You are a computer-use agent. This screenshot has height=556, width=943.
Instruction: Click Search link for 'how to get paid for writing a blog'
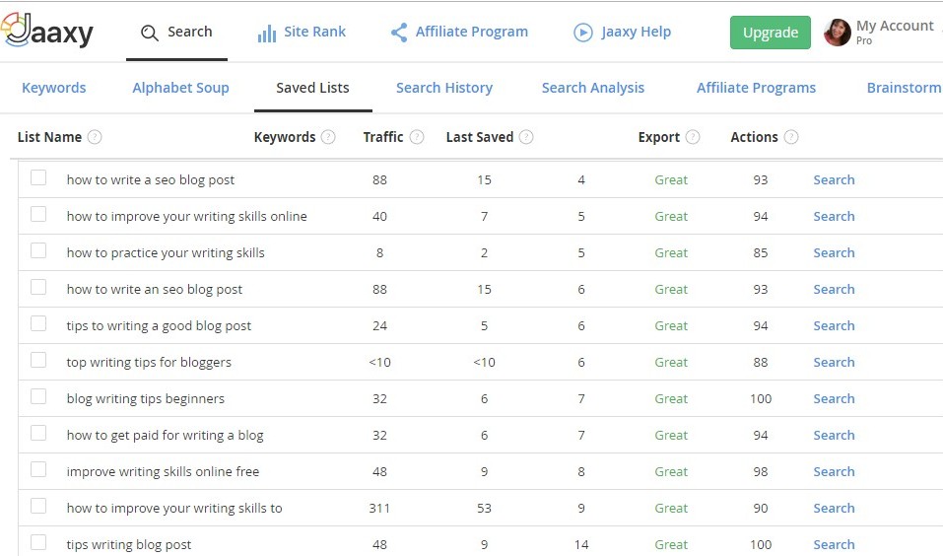point(835,435)
